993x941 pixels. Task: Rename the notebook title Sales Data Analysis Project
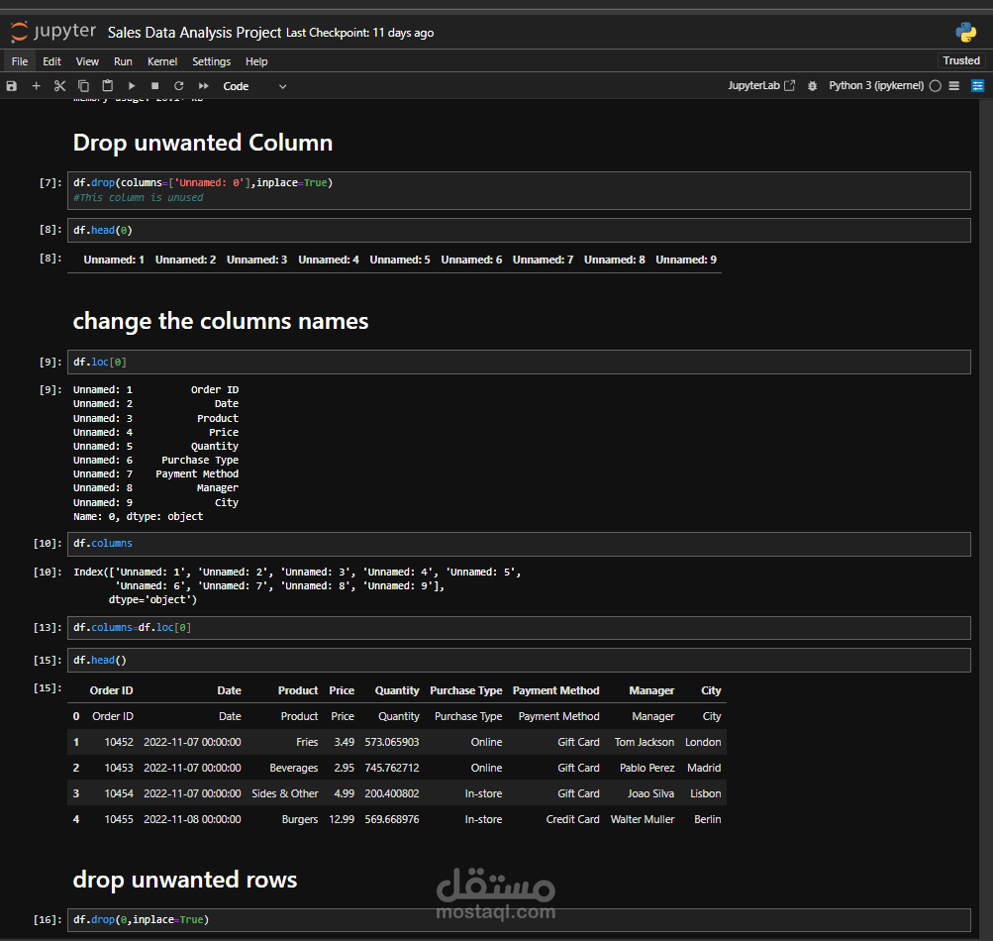(194, 33)
